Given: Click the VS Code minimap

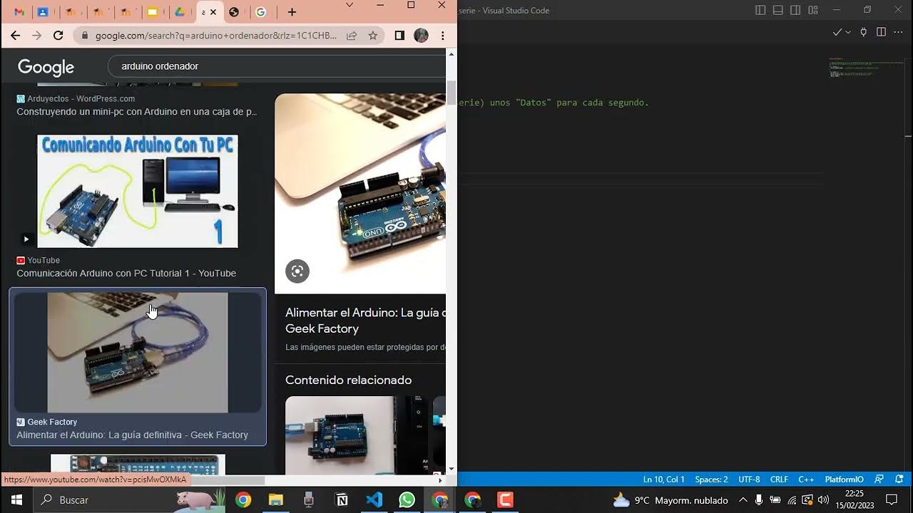Looking at the screenshot, I should (866, 68).
